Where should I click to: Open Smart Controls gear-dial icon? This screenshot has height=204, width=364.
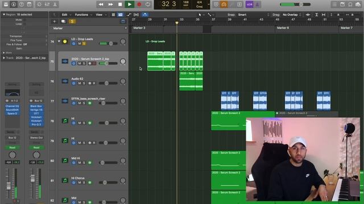[x=39, y=5]
